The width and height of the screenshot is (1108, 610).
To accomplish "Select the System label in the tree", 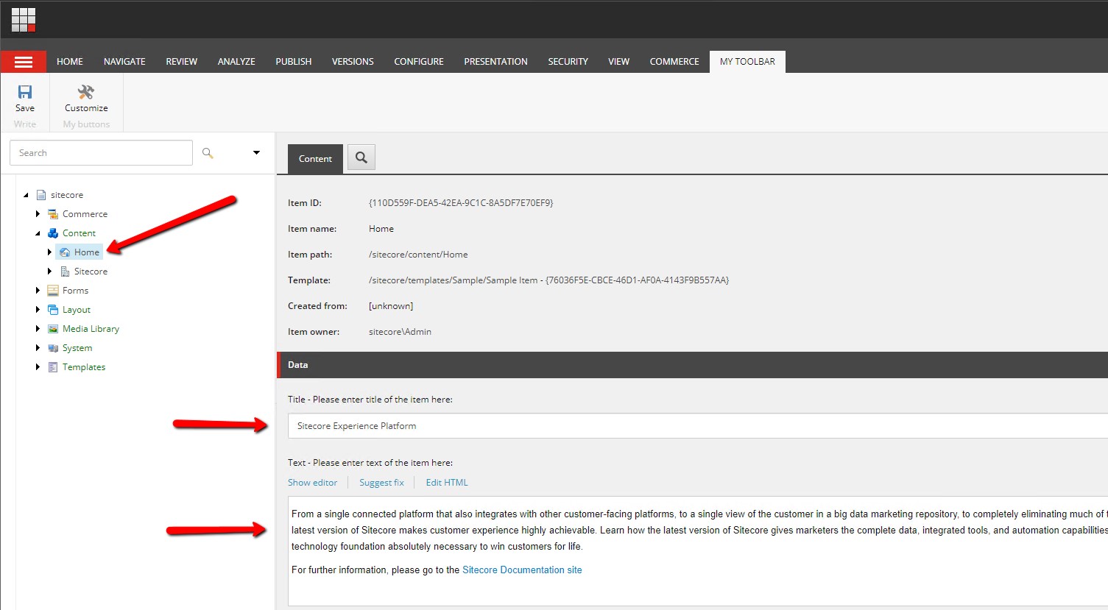I will pyautogui.click(x=77, y=348).
